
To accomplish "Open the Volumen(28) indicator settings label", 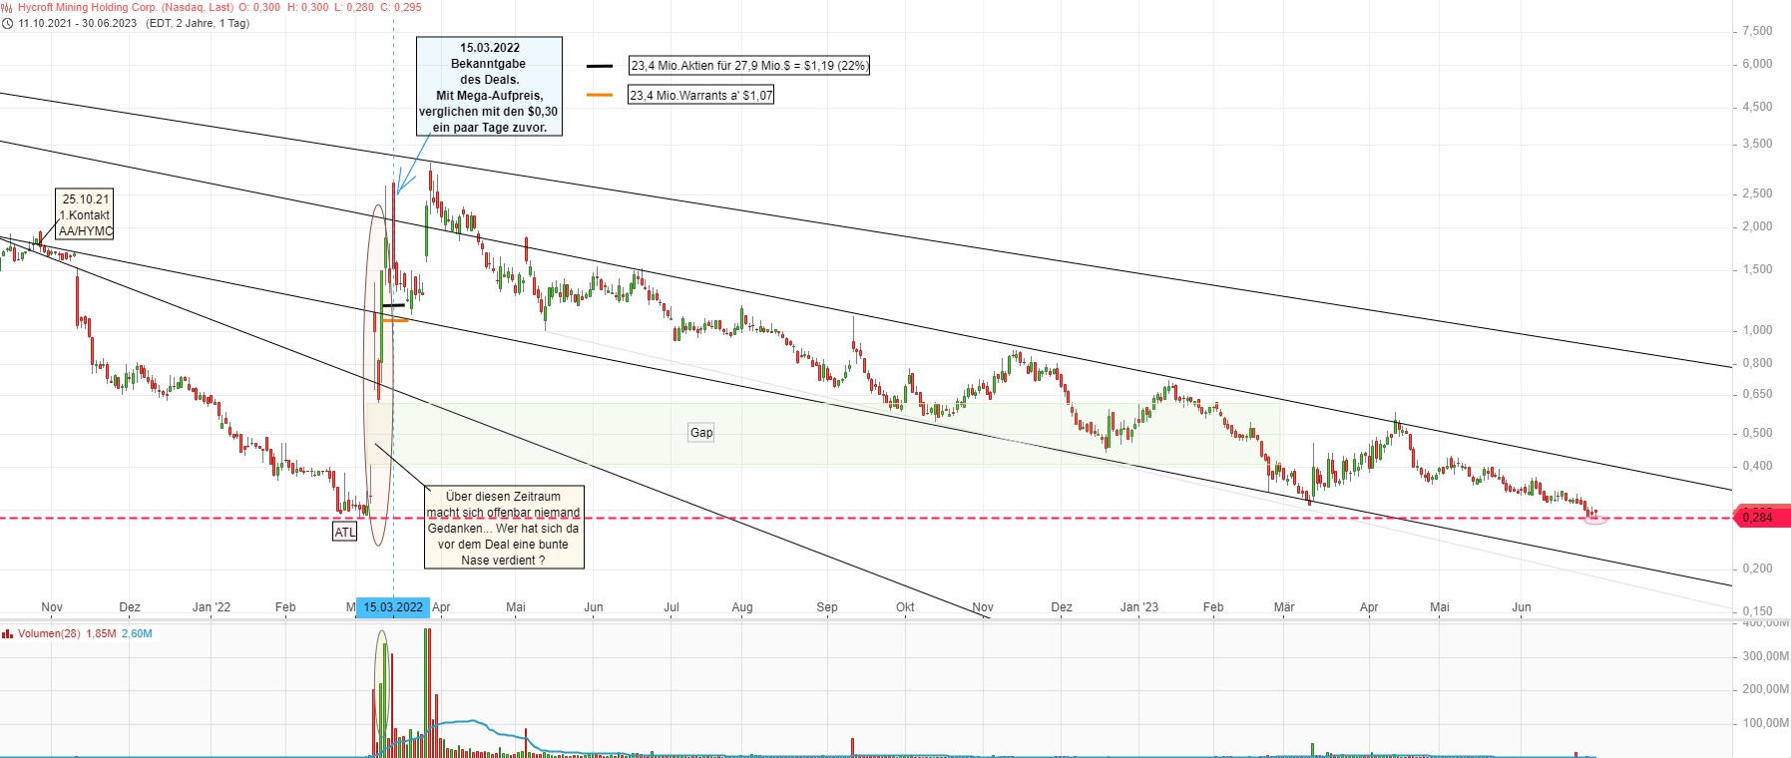I will [49, 633].
